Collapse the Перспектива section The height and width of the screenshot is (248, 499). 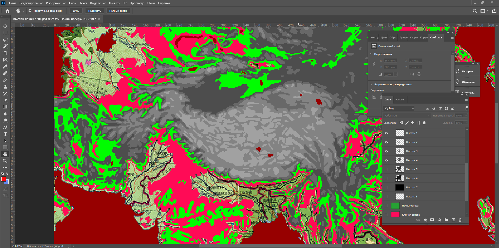click(x=371, y=54)
